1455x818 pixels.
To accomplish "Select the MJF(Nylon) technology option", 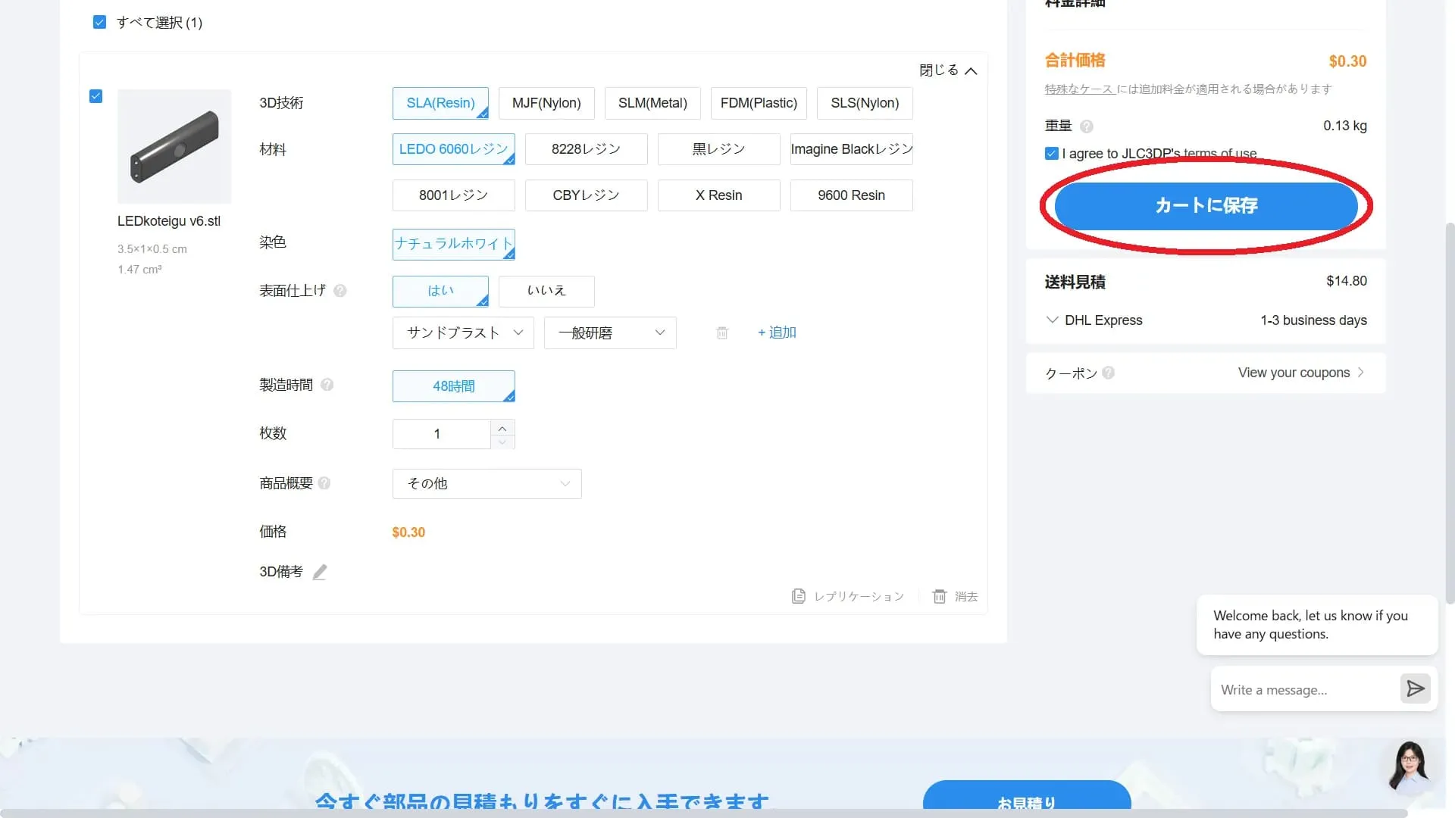I will point(546,104).
